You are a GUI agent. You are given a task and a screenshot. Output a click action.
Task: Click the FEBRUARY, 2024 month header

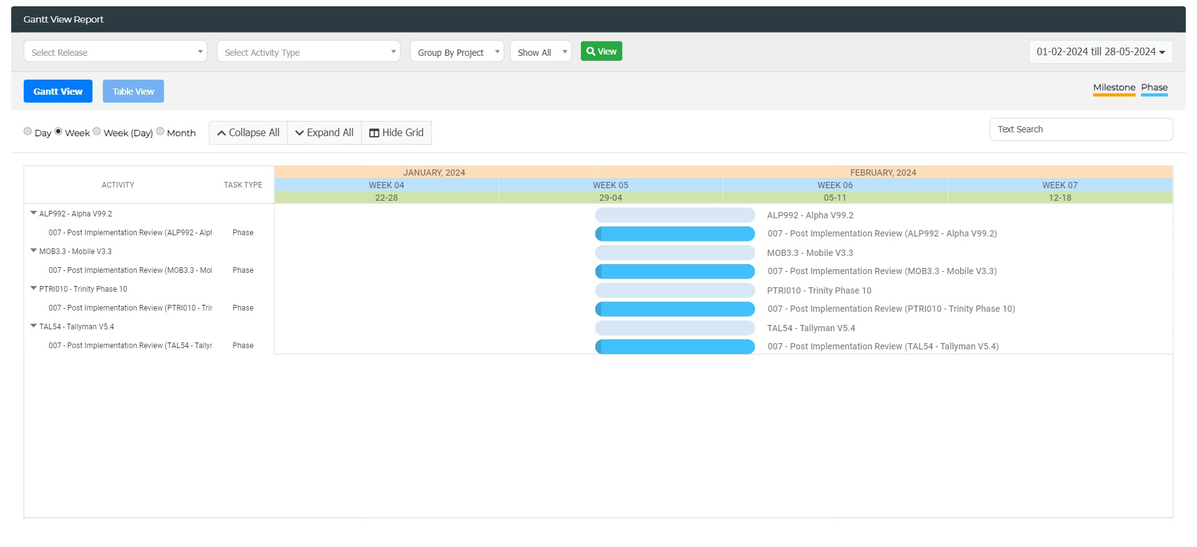tap(883, 173)
